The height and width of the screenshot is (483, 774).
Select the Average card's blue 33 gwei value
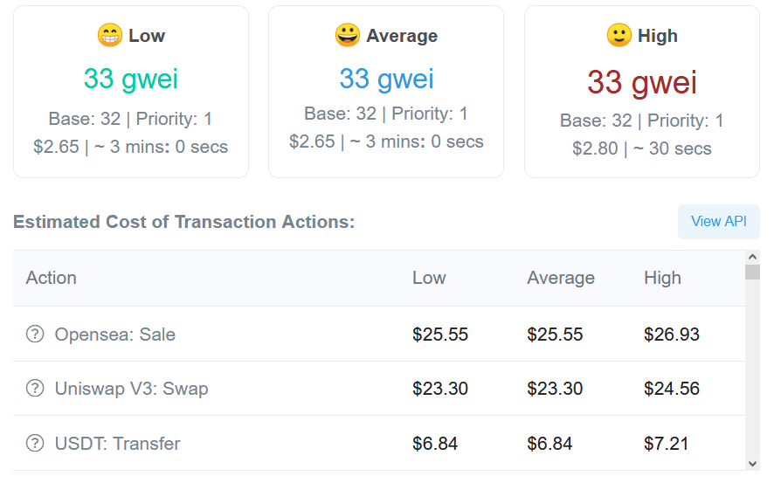[386, 79]
